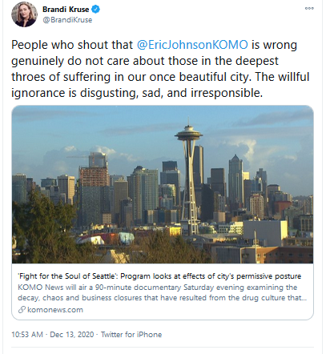This screenshot has height=354, width=330.
Task: Visit the @EricJohnsonKOMO mention
Action: click(192, 45)
